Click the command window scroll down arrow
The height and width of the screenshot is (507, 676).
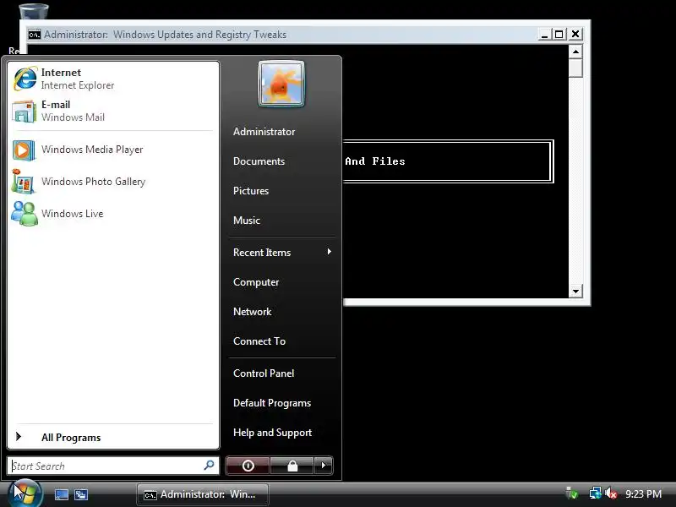tap(575, 291)
